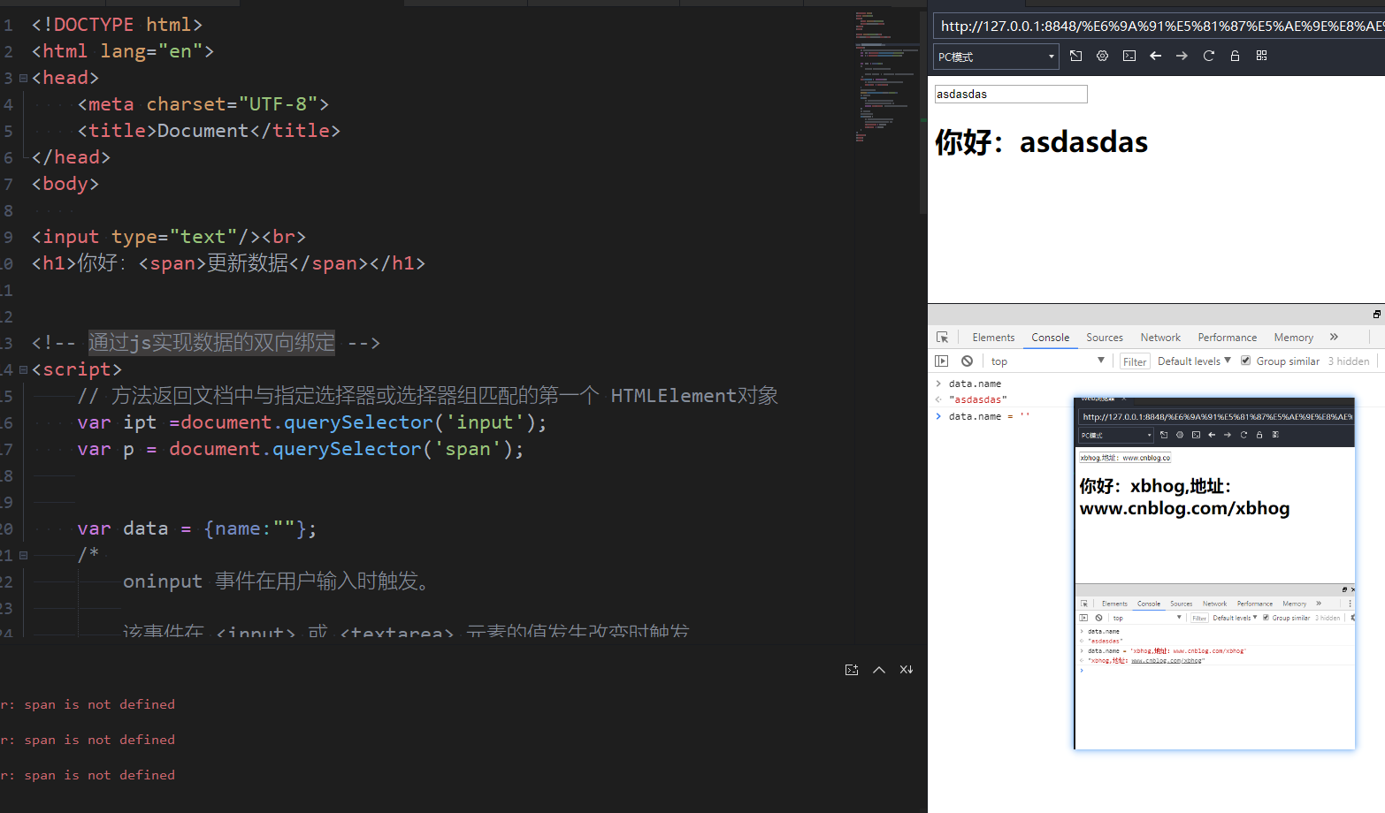The image size is (1385, 813).
Task: Click the 3 hidden messages label
Action: coord(1348,361)
